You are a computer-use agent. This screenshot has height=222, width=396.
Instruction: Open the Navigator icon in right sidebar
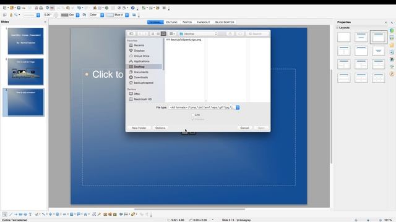(x=392, y=74)
